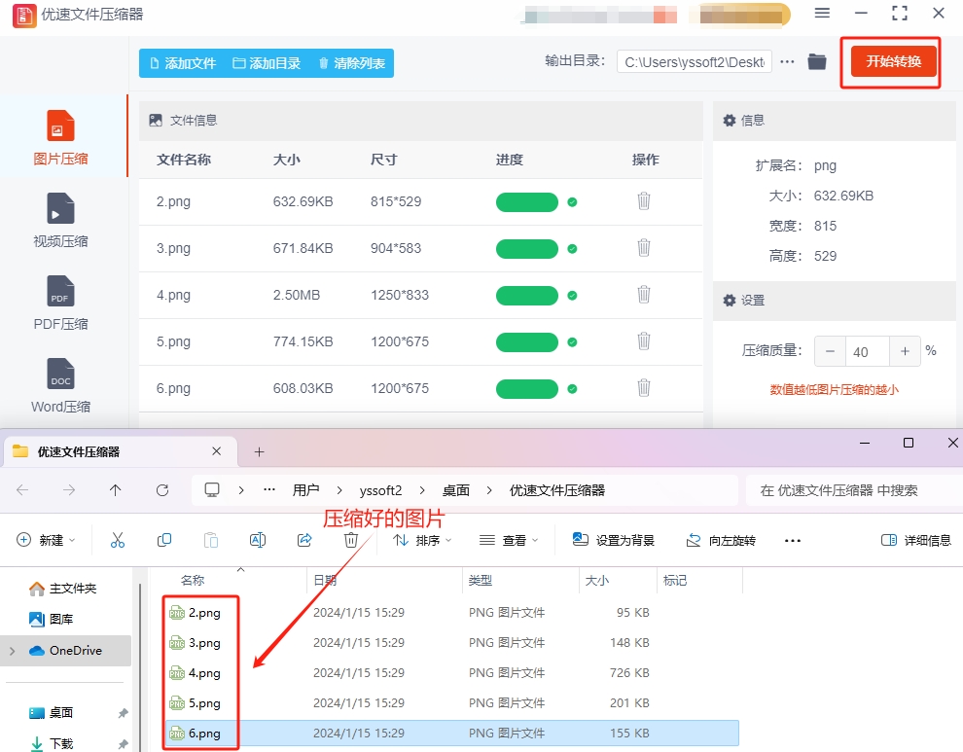Select the 3.png row in compressor list
Image resolution: width=963 pixels, height=752 pixels.
pos(420,248)
